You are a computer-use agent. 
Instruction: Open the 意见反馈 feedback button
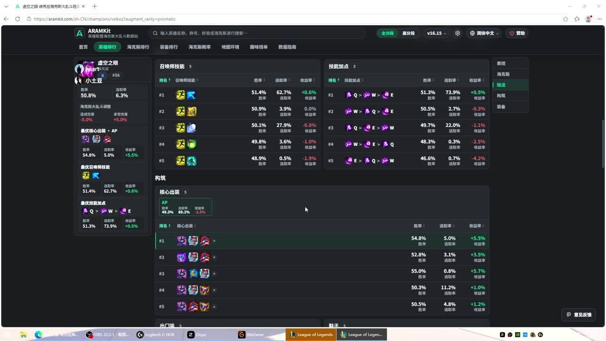579,314
